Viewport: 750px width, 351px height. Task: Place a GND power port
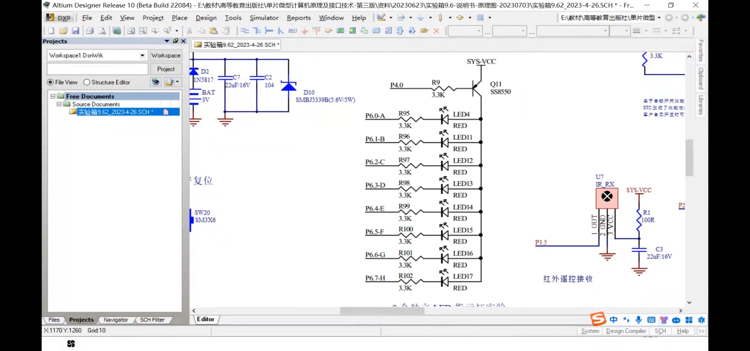(x=304, y=31)
